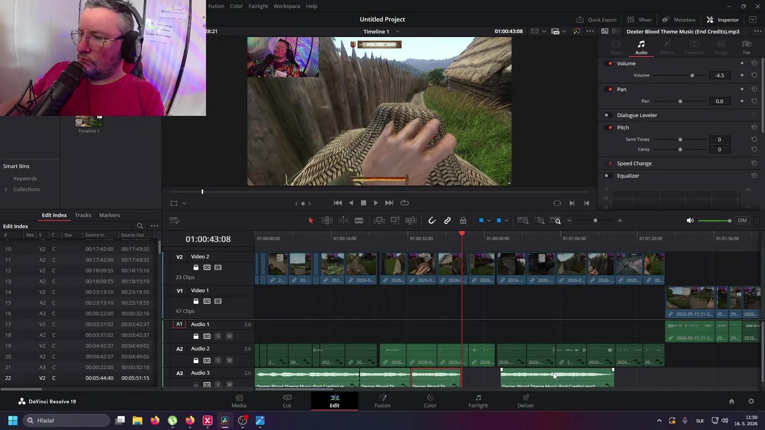Click the Position Lock padlock icon
This screenshot has width=765, height=430.
pyautogui.click(x=463, y=220)
